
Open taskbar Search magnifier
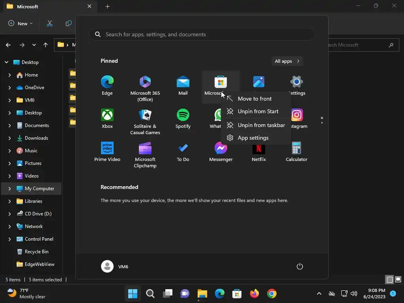[150, 294]
